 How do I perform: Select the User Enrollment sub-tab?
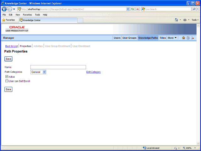pyautogui.click(x=81, y=46)
